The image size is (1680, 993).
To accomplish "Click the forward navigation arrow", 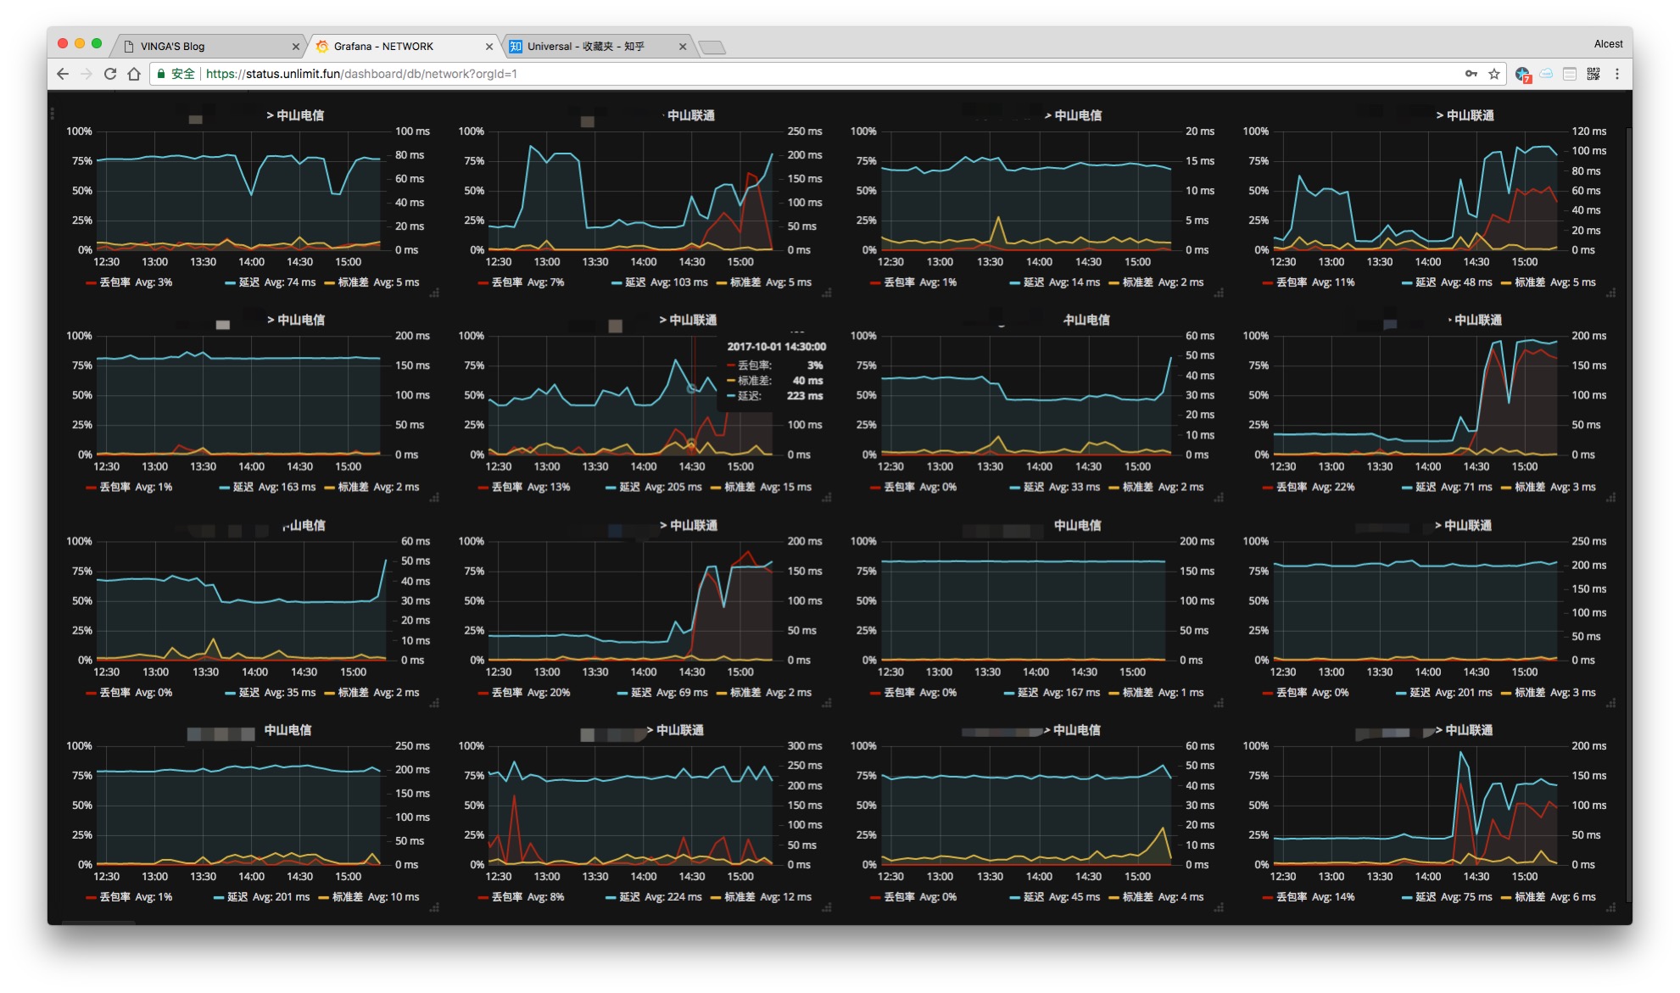I will click(x=87, y=74).
